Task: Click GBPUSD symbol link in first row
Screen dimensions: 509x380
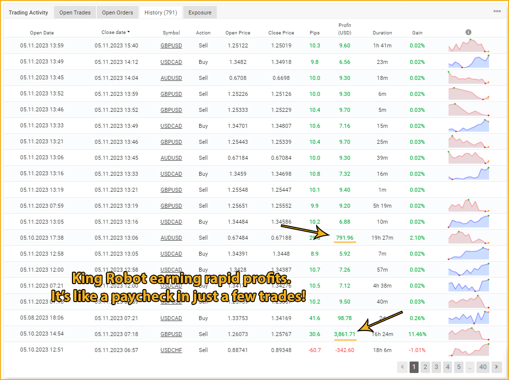Action: pos(171,45)
